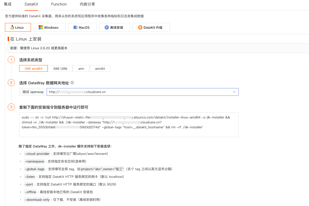
Task: Open the 集成 tab
Action: click(x=8, y=4)
